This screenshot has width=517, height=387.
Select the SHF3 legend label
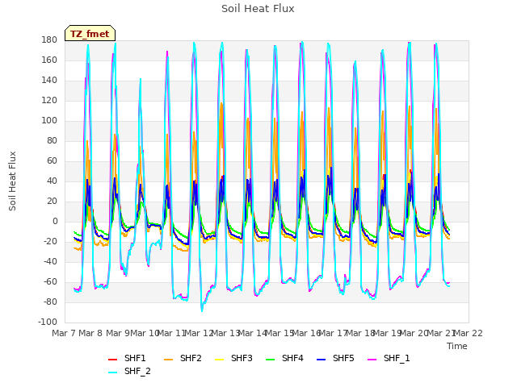click(242, 358)
